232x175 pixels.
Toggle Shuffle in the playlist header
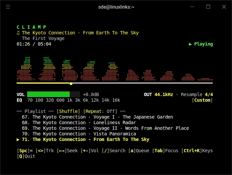tap(68, 111)
